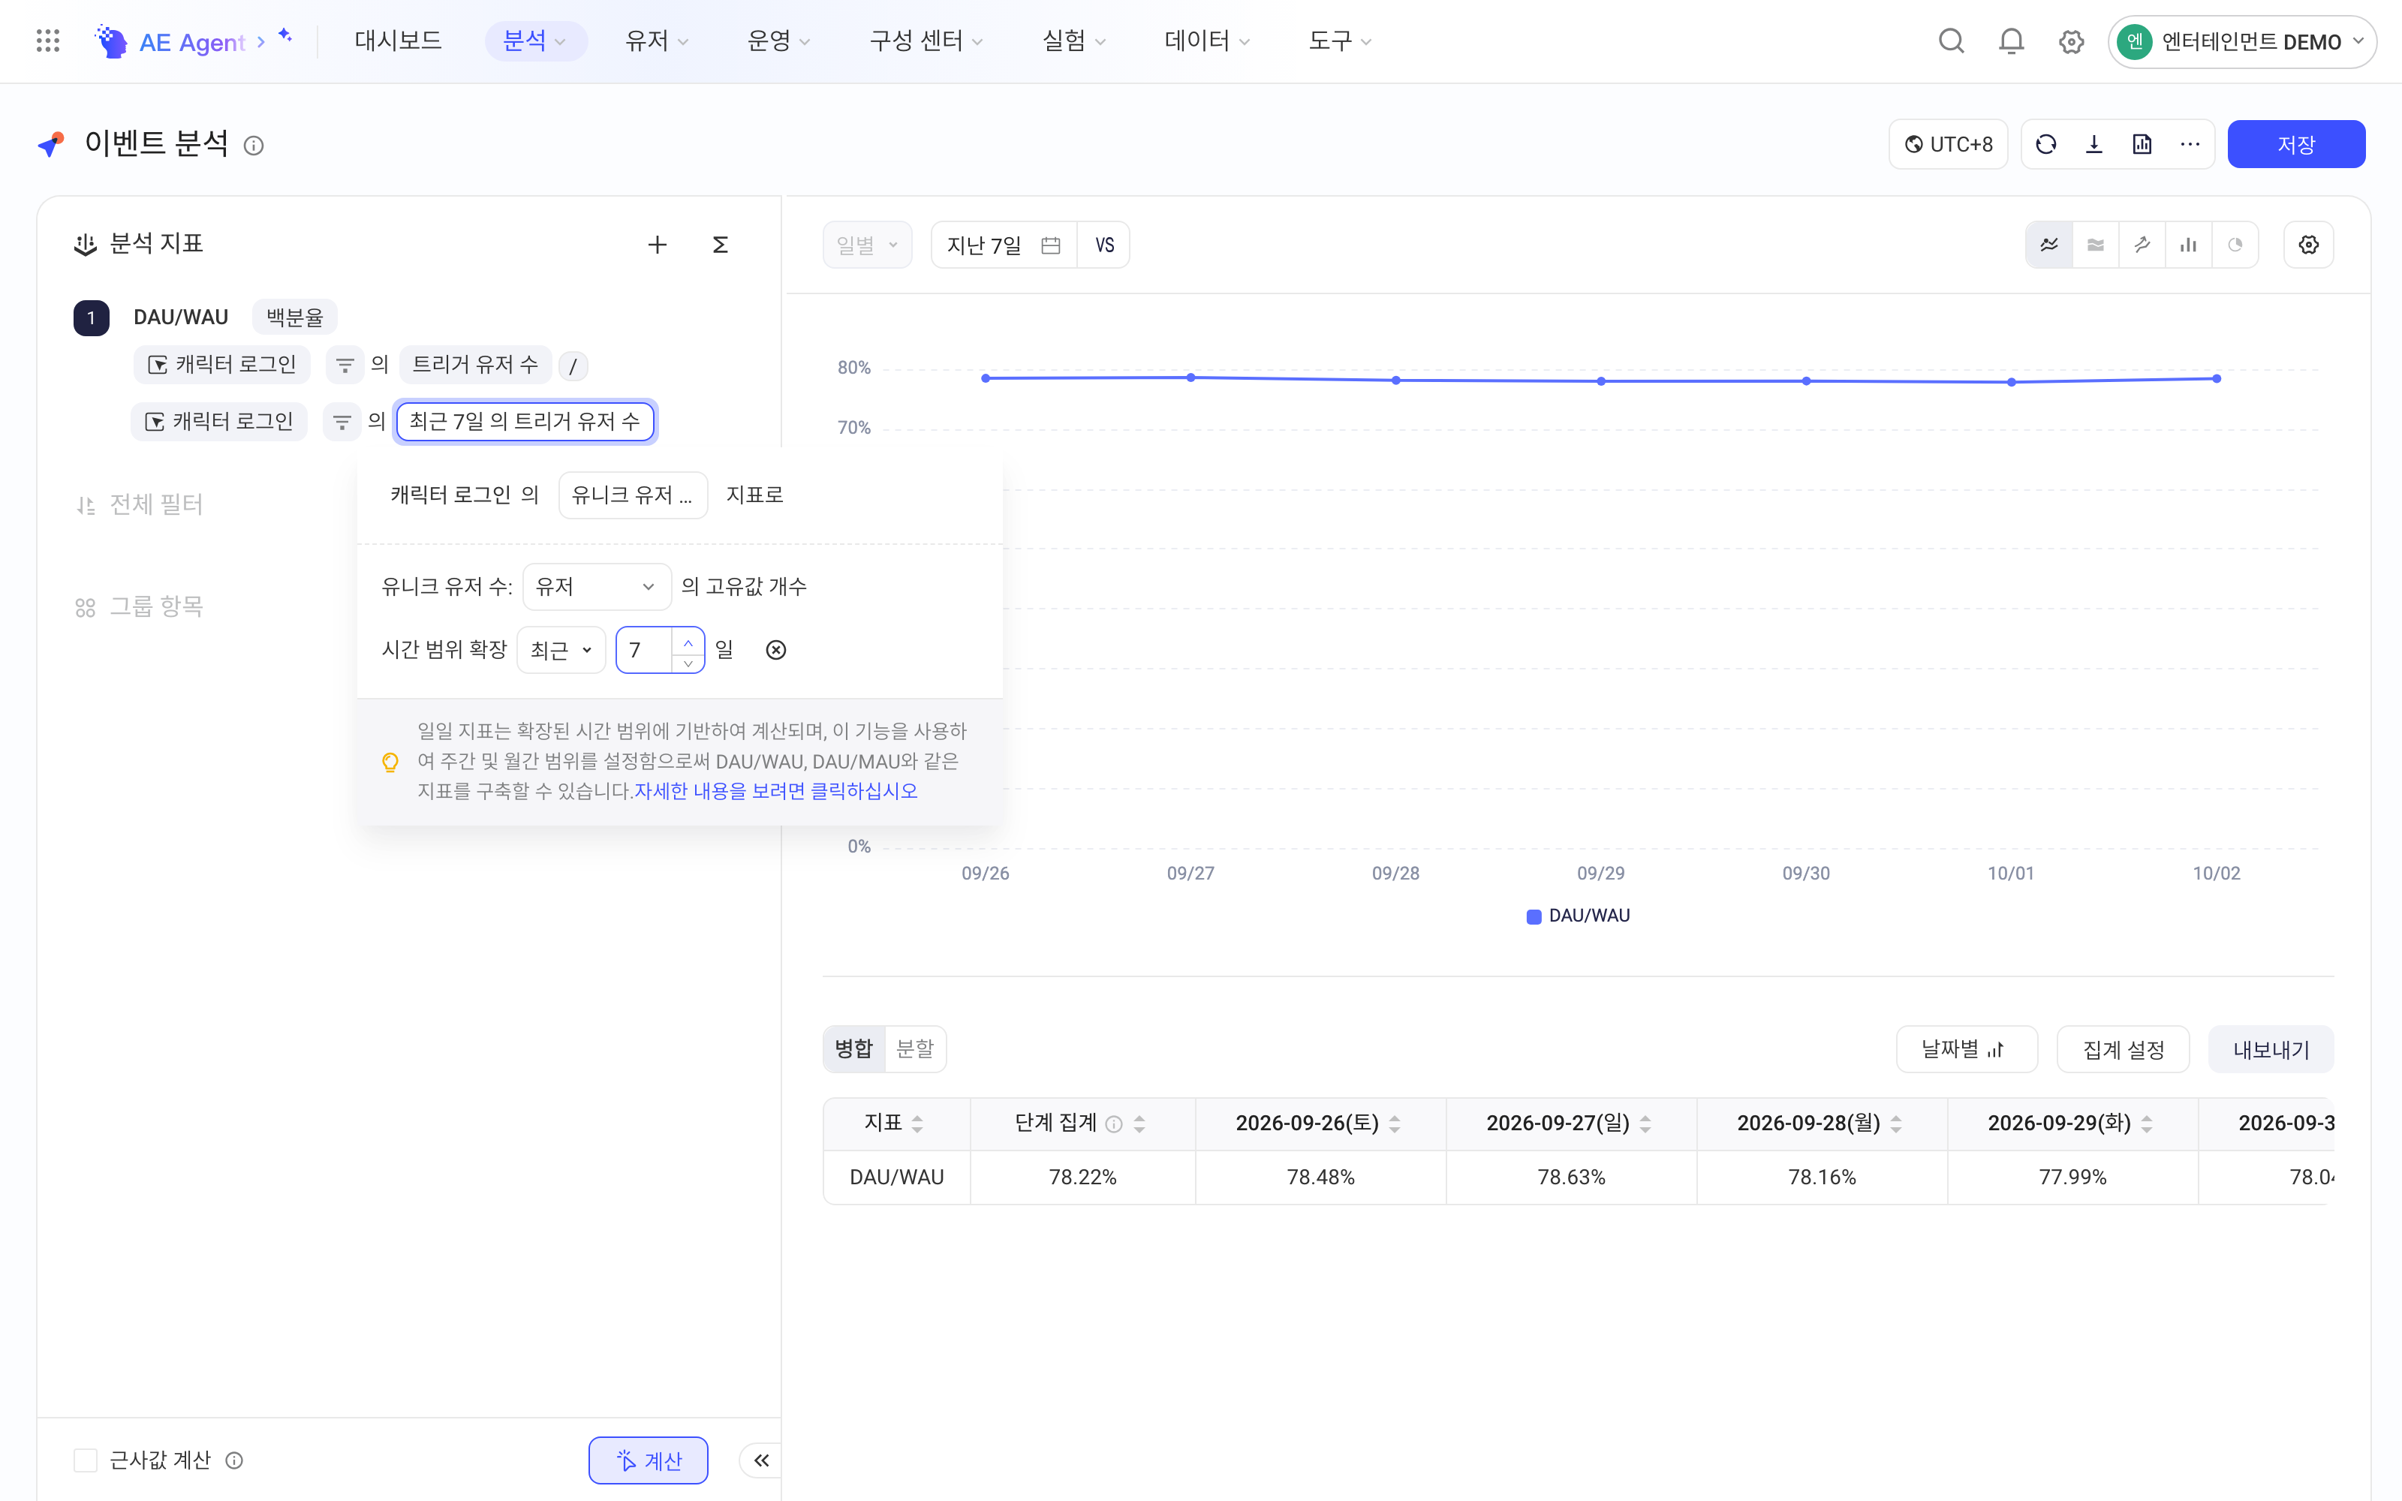The width and height of the screenshot is (2402, 1501).
Task: Add a new metric with the plus icon
Action: tap(657, 244)
